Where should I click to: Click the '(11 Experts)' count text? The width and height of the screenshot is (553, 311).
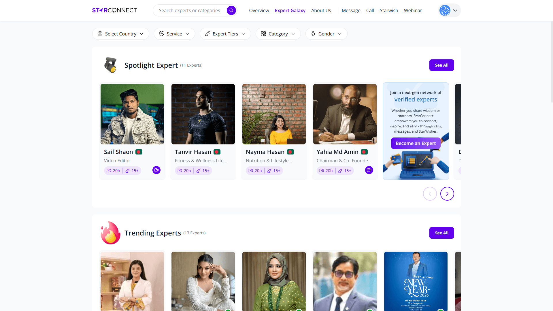191,65
